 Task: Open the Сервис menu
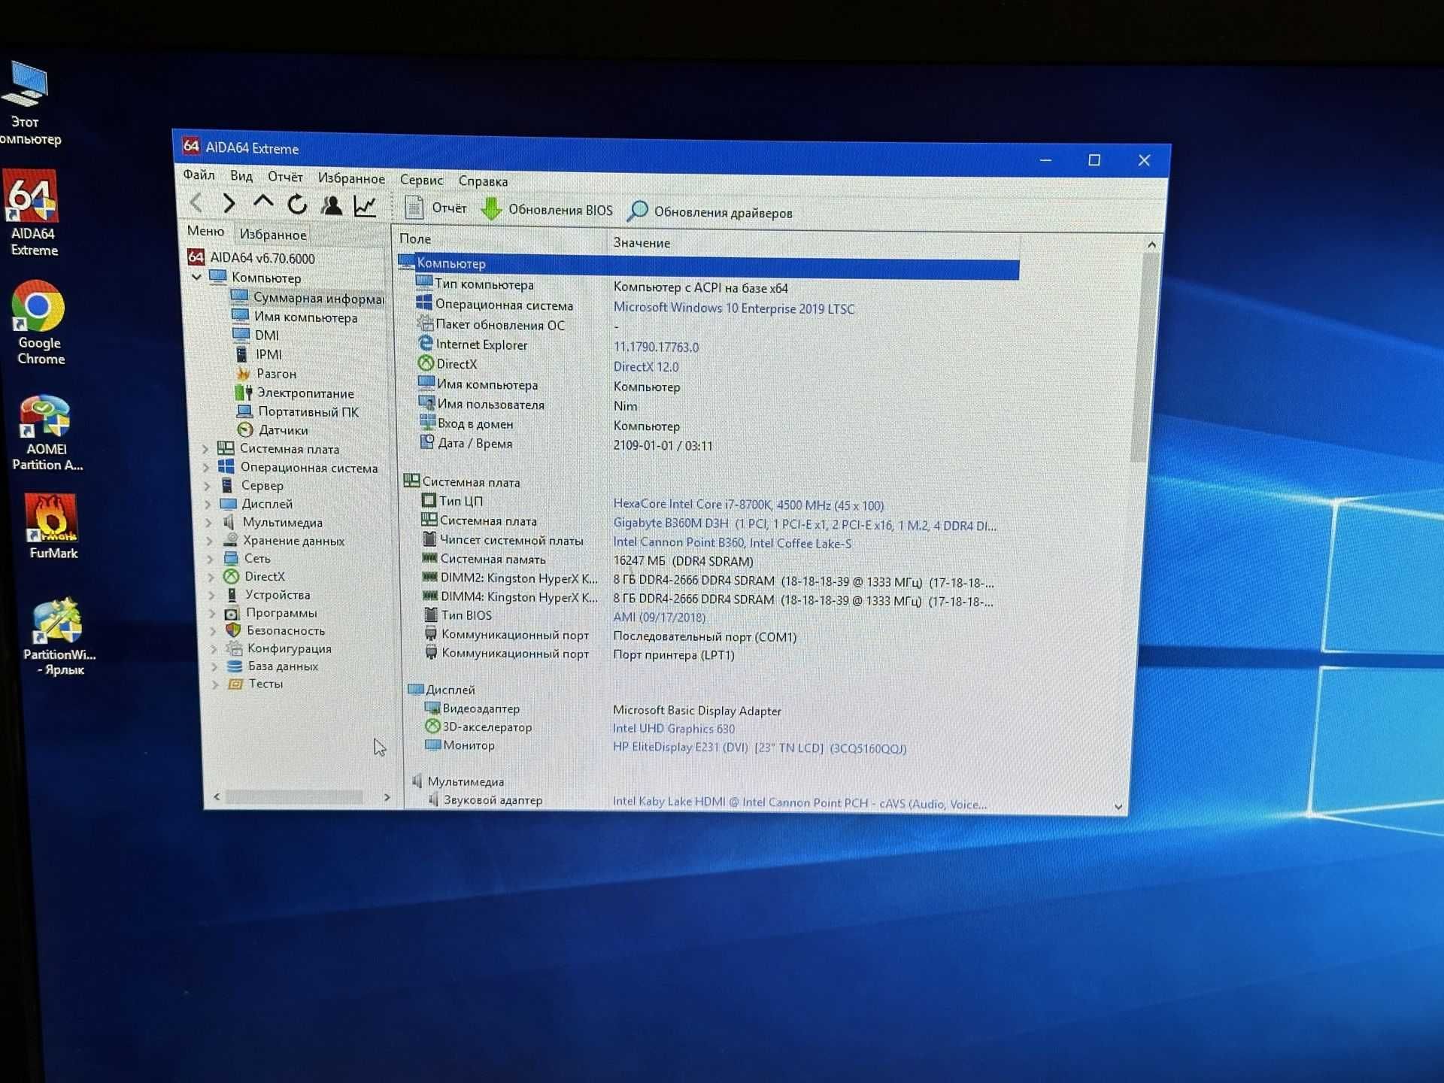click(421, 180)
